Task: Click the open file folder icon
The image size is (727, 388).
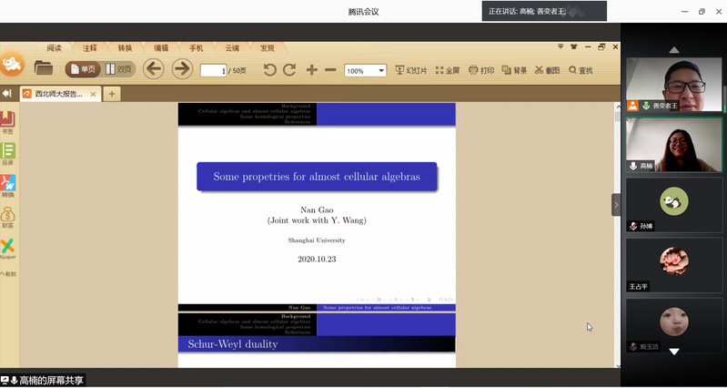Action: pos(43,67)
